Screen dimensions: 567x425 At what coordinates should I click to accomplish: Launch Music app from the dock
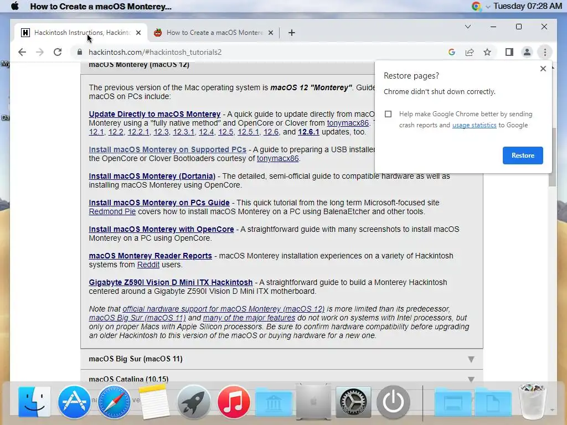pyautogui.click(x=234, y=402)
